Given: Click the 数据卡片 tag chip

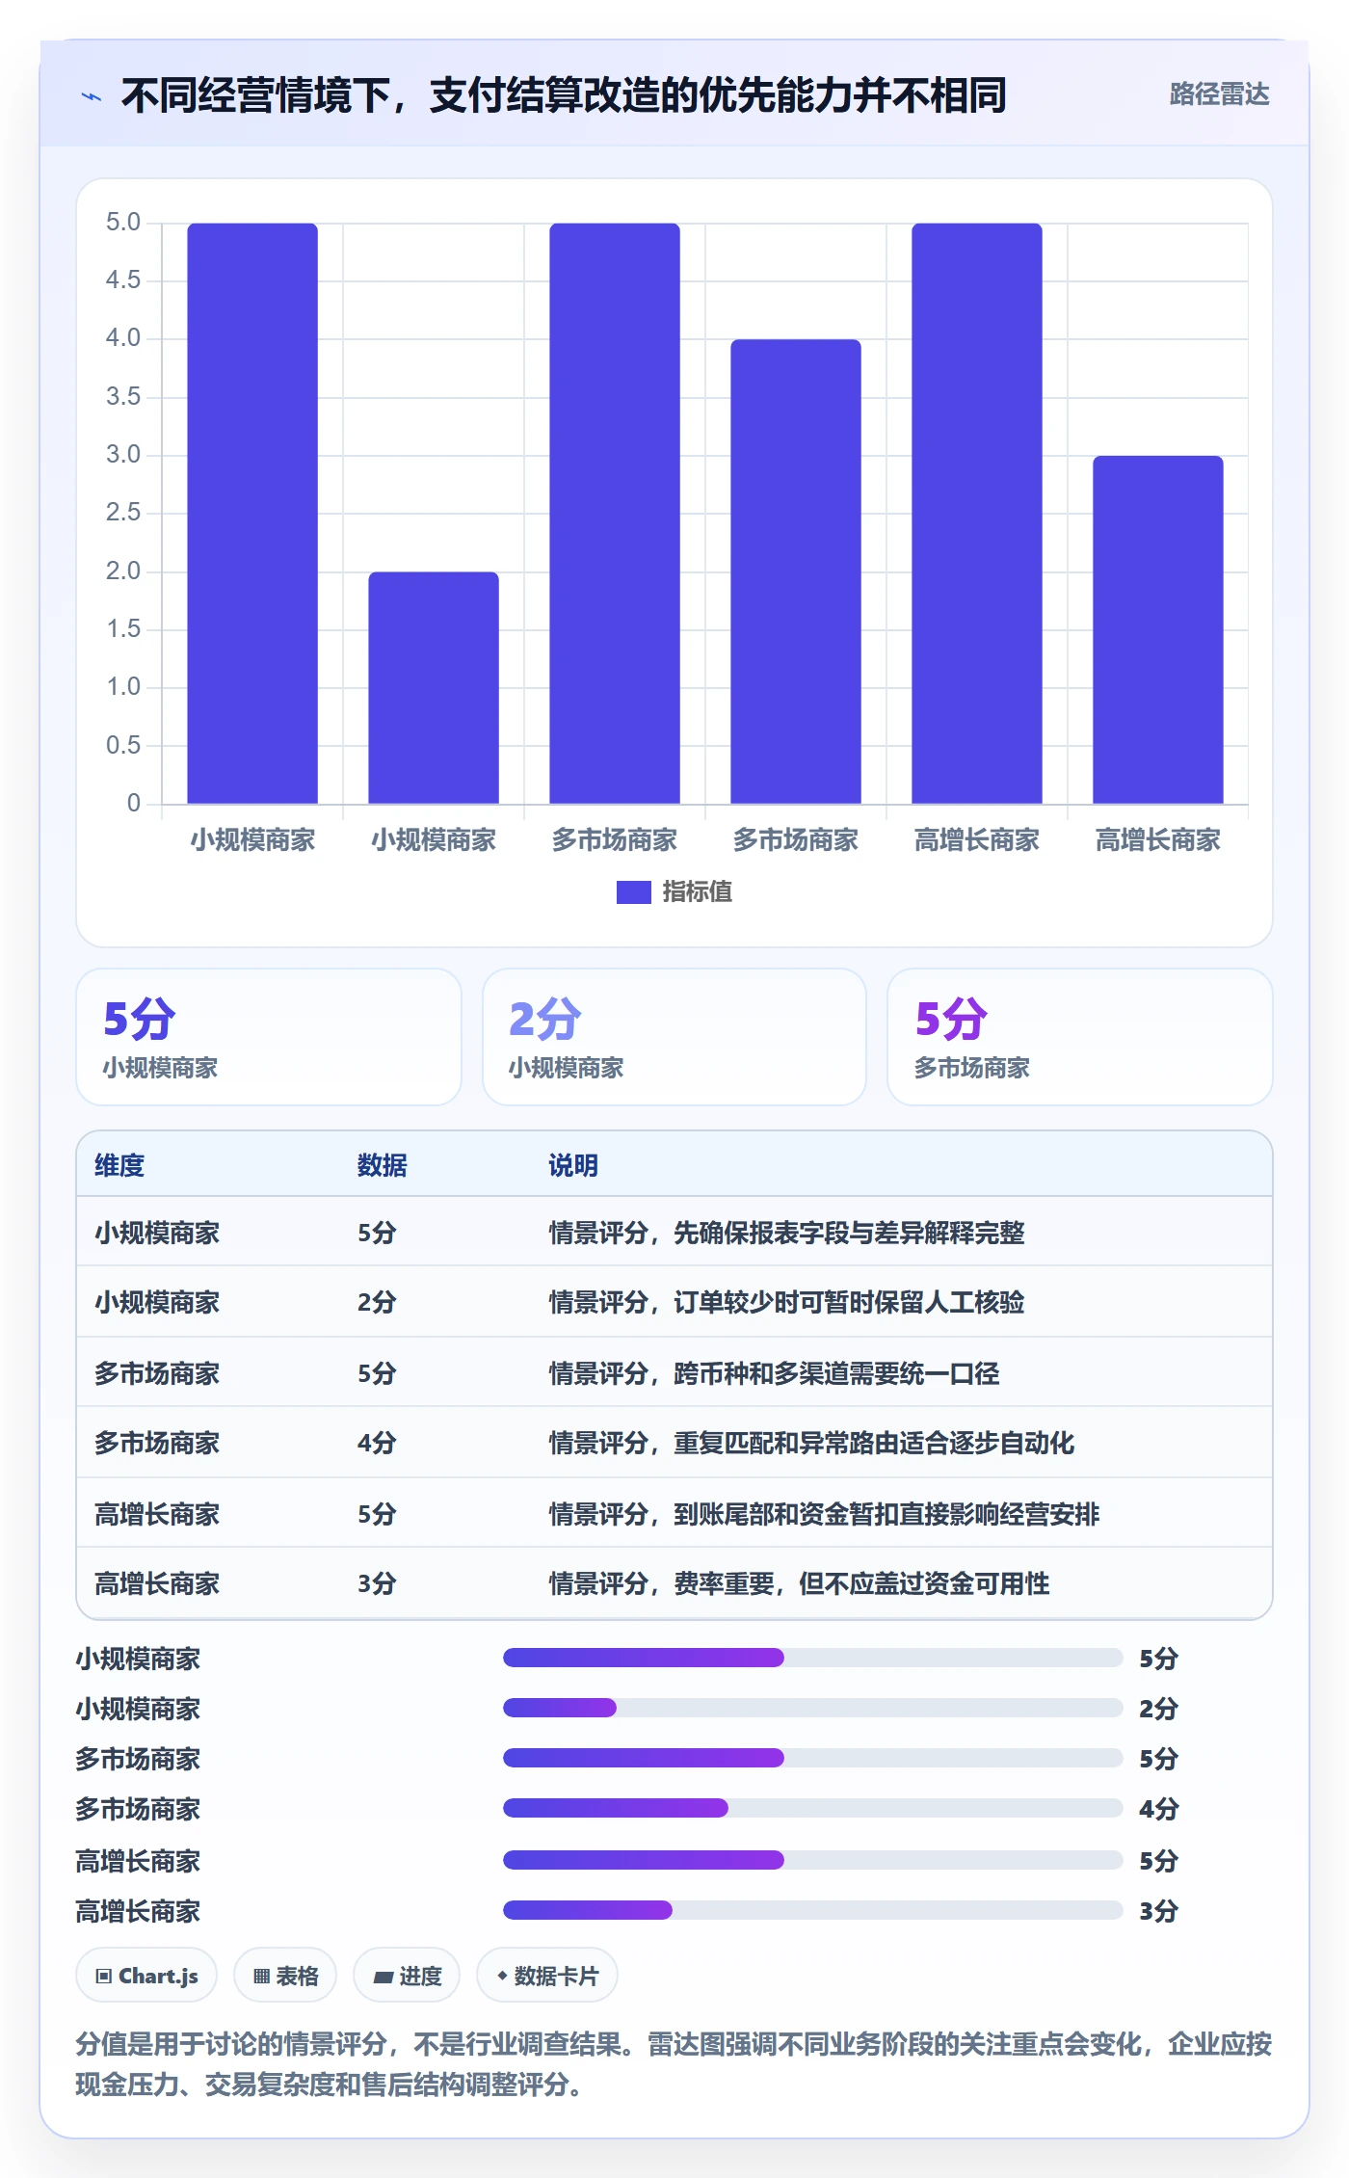Looking at the screenshot, I should pos(547,1976).
